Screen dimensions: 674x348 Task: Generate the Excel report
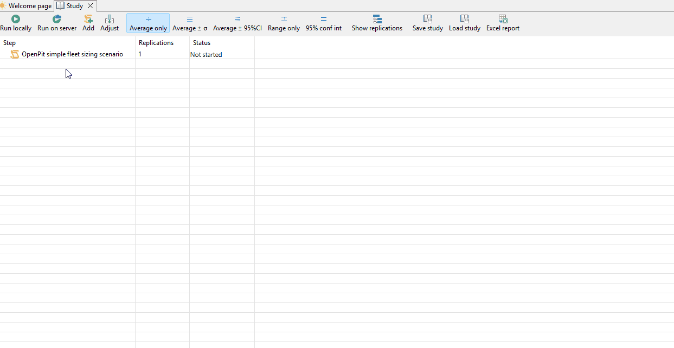click(503, 23)
